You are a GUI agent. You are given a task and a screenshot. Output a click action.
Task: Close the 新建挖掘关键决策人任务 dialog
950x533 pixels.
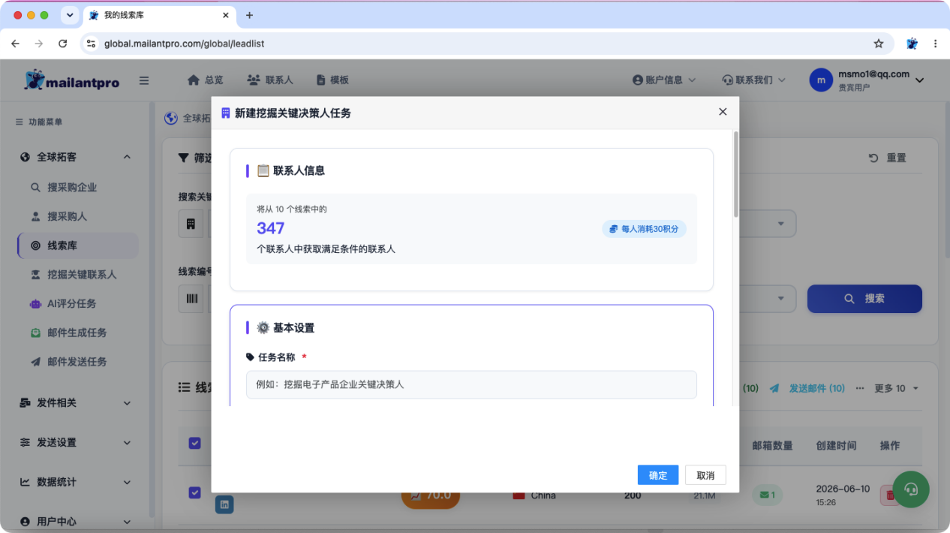723,112
